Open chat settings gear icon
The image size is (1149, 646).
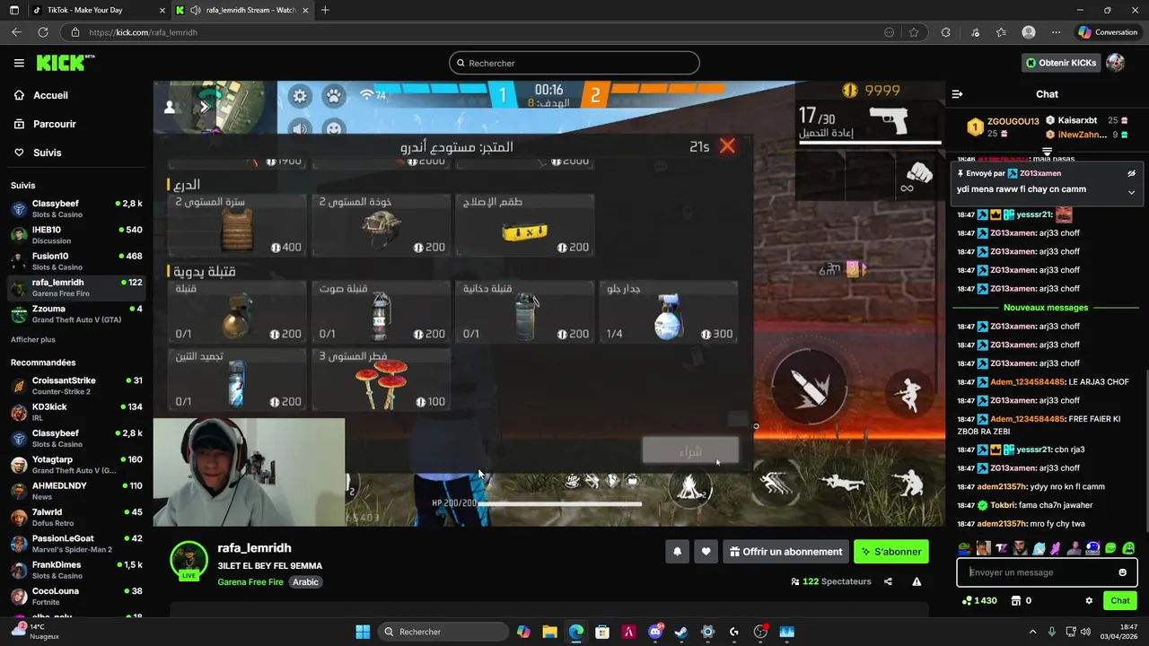(1089, 601)
